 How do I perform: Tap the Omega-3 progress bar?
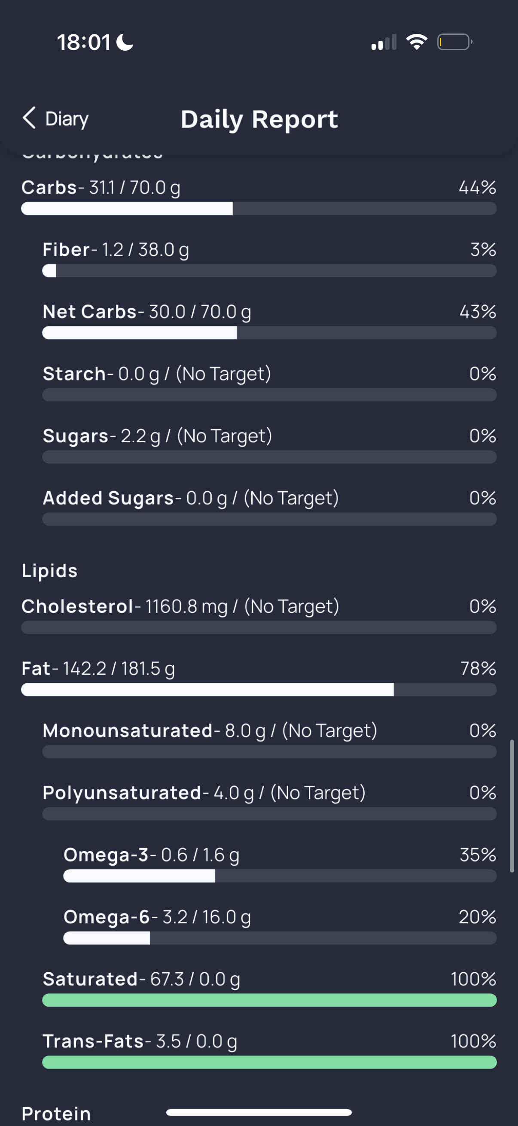point(280,876)
